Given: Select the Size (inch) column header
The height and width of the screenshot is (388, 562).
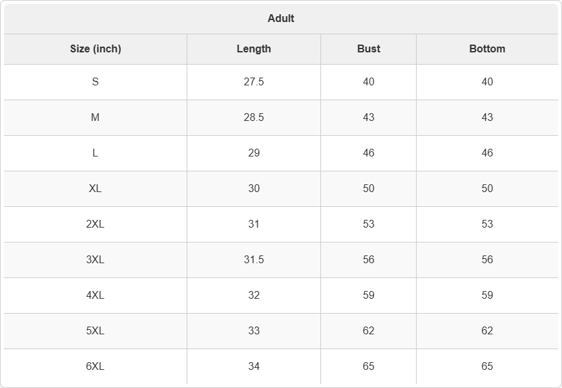Looking at the screenshot, I should 96,48.
